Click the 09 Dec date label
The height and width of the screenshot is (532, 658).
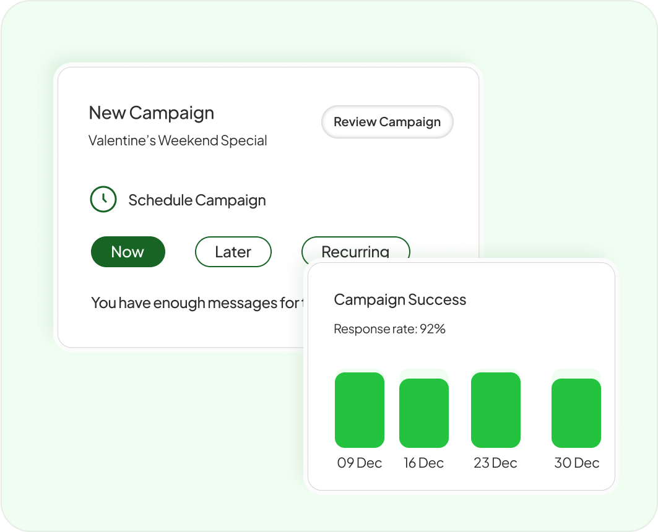360,463
